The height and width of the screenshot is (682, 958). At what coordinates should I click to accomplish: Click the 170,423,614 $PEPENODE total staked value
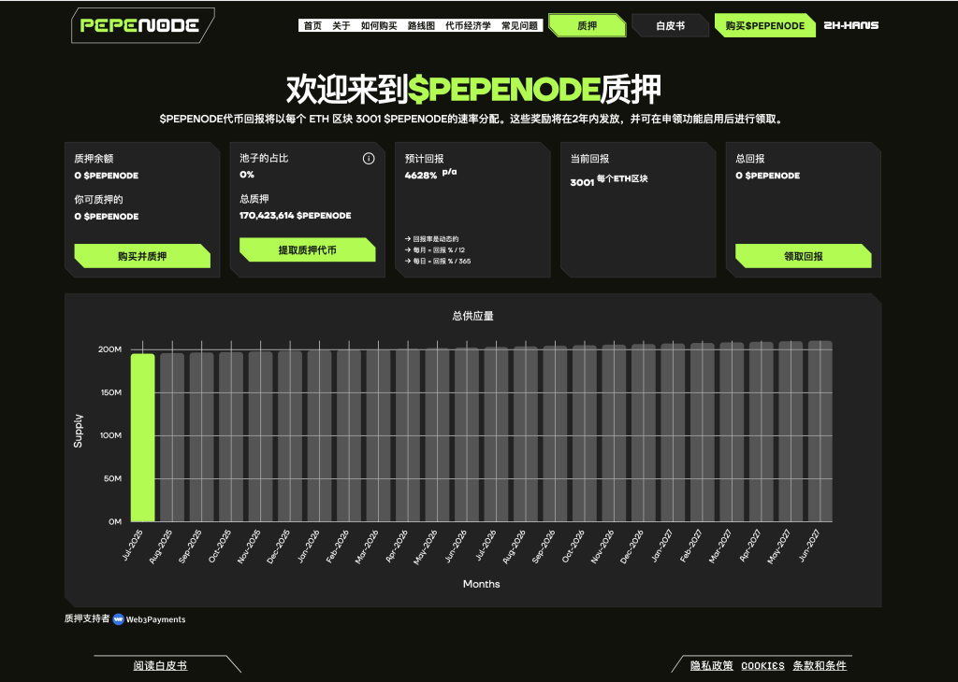point(295,215)
